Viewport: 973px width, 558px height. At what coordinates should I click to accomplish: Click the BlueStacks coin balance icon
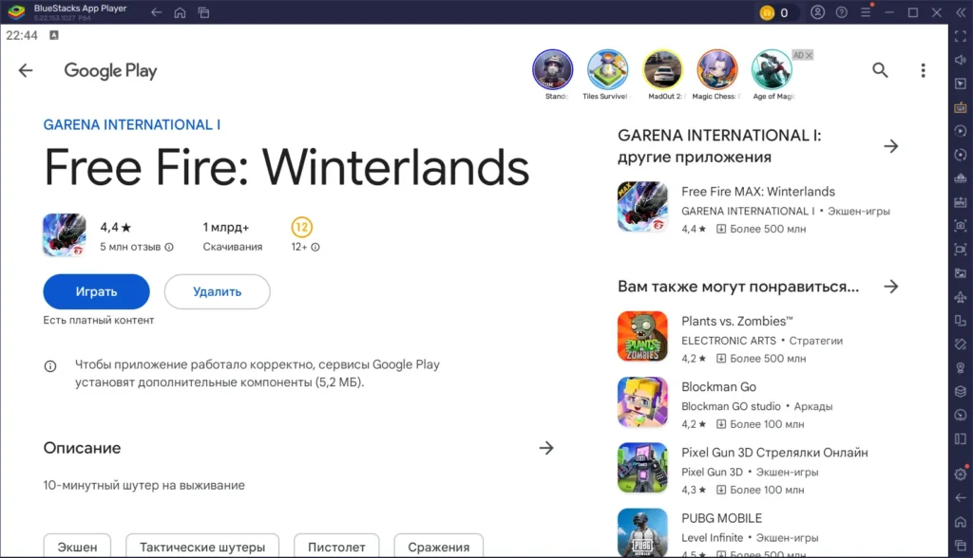click(768, 12)
